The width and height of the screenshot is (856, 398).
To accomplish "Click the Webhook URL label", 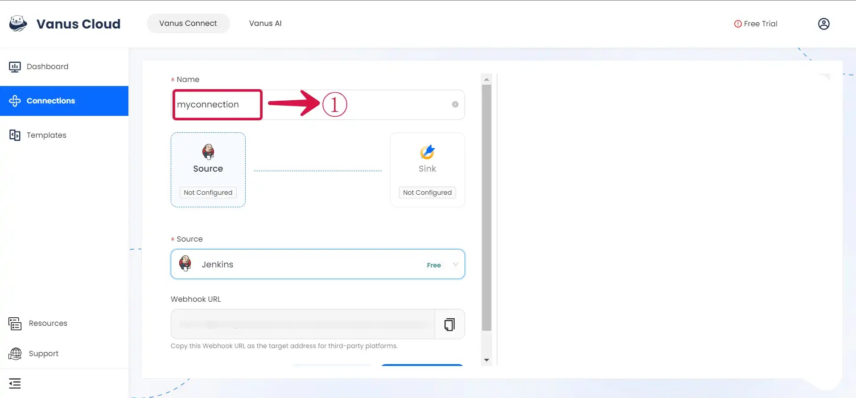I will pyautogui.click(x=196, y=299).
